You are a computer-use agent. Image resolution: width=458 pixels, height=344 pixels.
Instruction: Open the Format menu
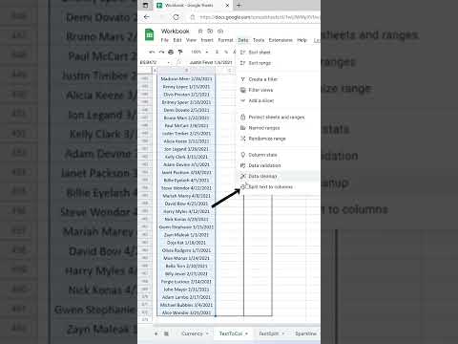pos(225,40)
